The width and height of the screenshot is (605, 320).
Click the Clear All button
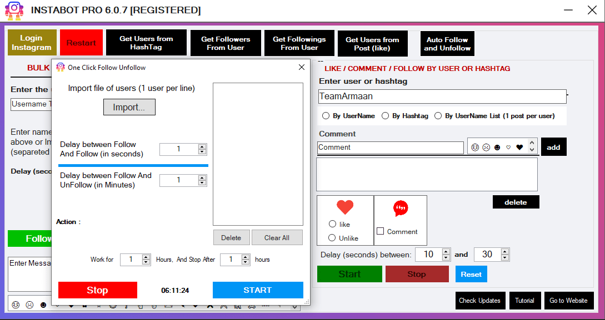[277, 237]
